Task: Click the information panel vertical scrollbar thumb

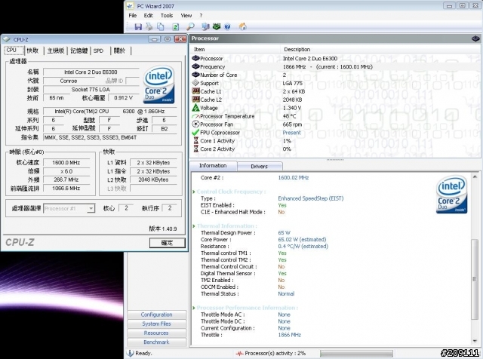Action: (475, 279)
